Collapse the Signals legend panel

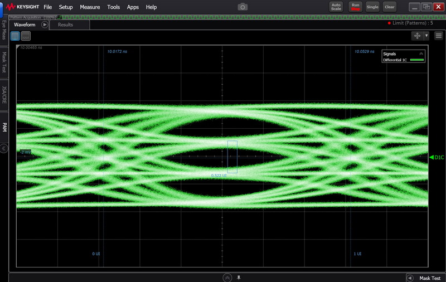coord(421,54)
